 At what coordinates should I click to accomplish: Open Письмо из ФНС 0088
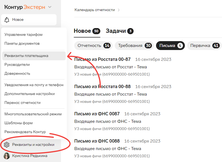click(x=97, y=141)
